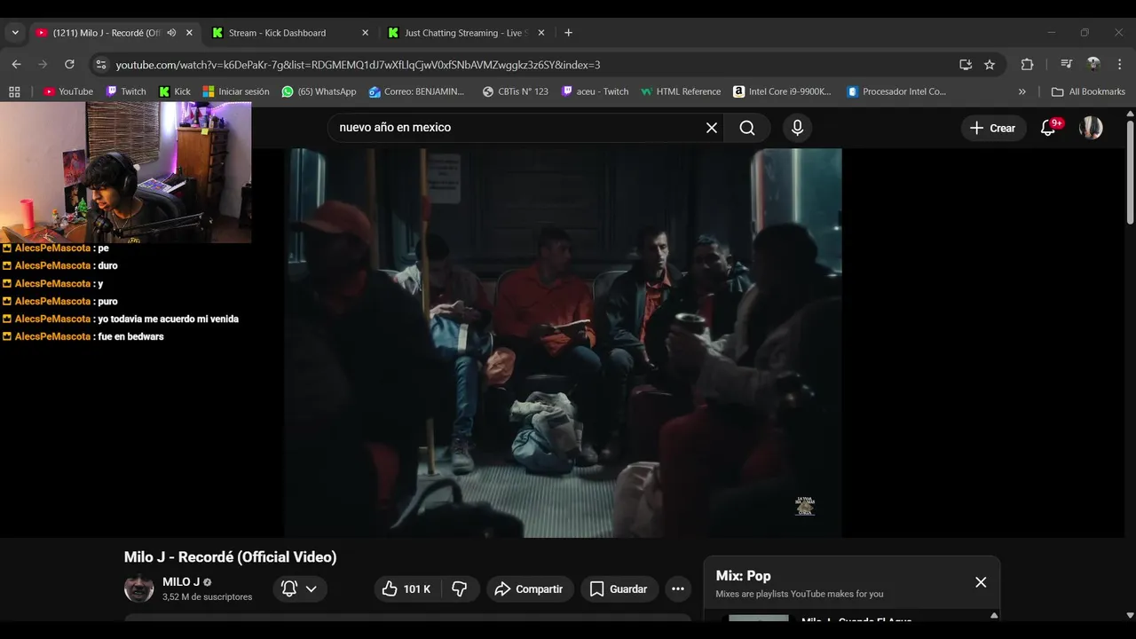Screen dimensions: 1136x639
Task: Bookmark this page with the star
Action: tap(990, 64)
